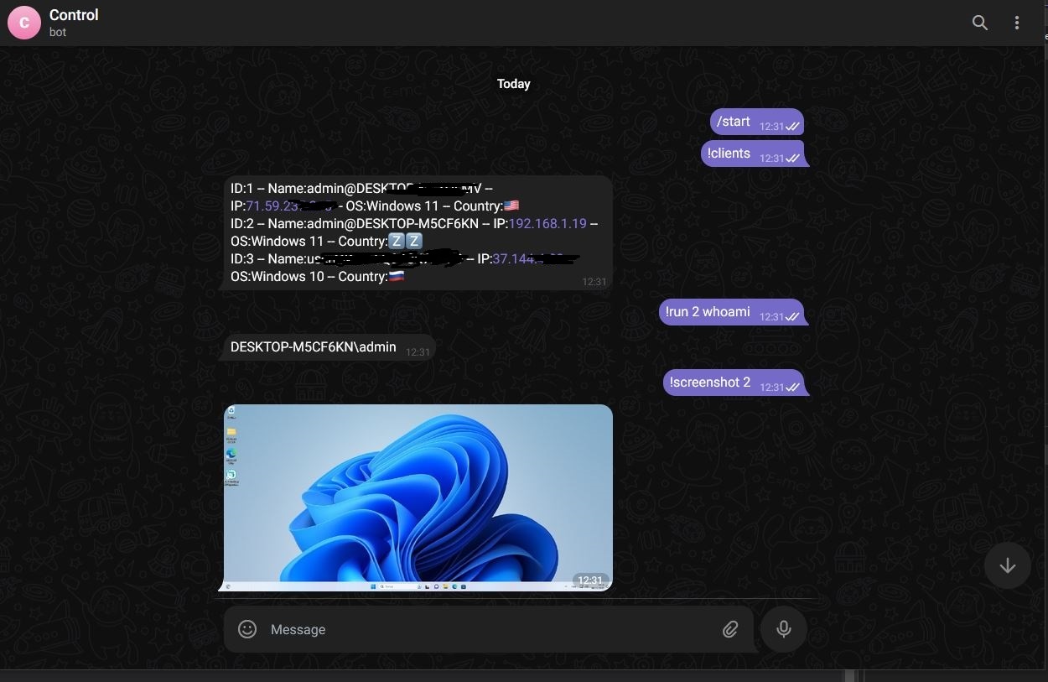Open the chat search
The height and width of the screenshot is (682, 1048).
(x=979, y=23)
